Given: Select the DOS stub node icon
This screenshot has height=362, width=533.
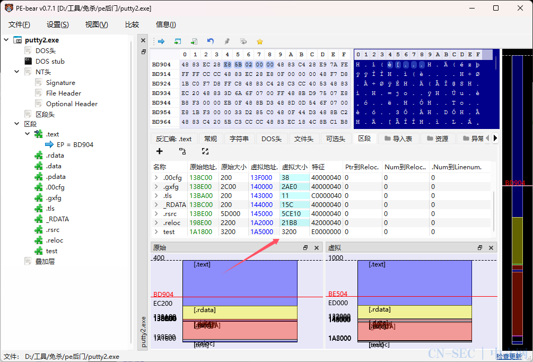Looking at the screenshot, I should point(28,61).
